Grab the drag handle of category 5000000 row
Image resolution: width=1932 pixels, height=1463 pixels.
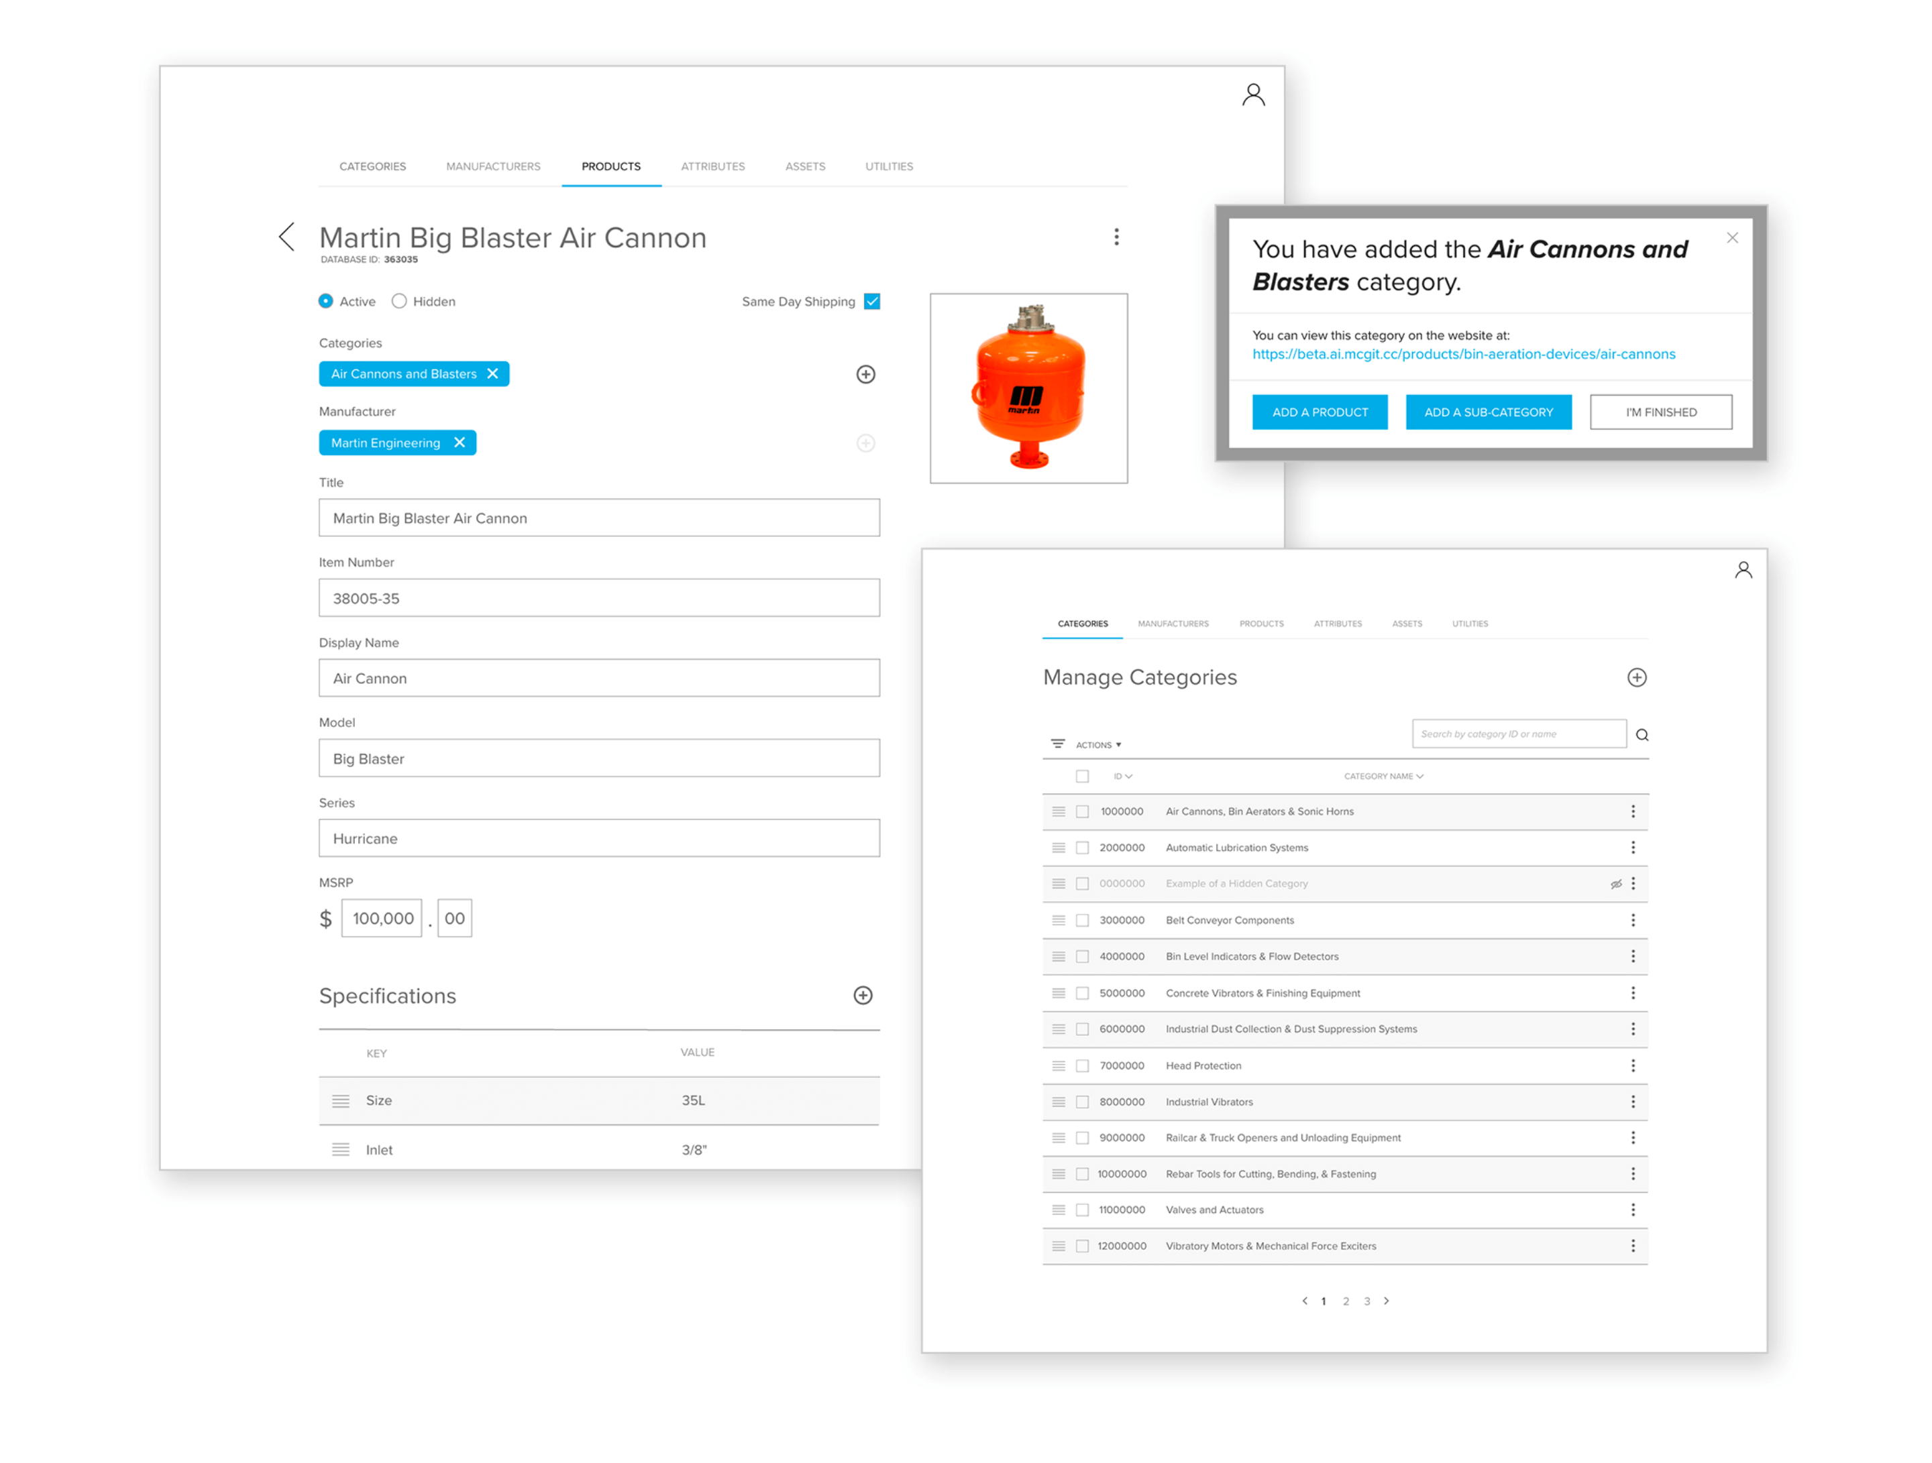1058,994
